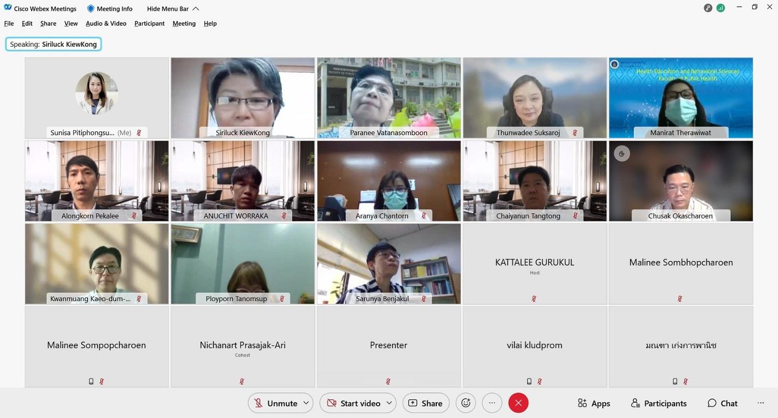
Task: Open the Share menu in menu bar
Action: [48, 23]
